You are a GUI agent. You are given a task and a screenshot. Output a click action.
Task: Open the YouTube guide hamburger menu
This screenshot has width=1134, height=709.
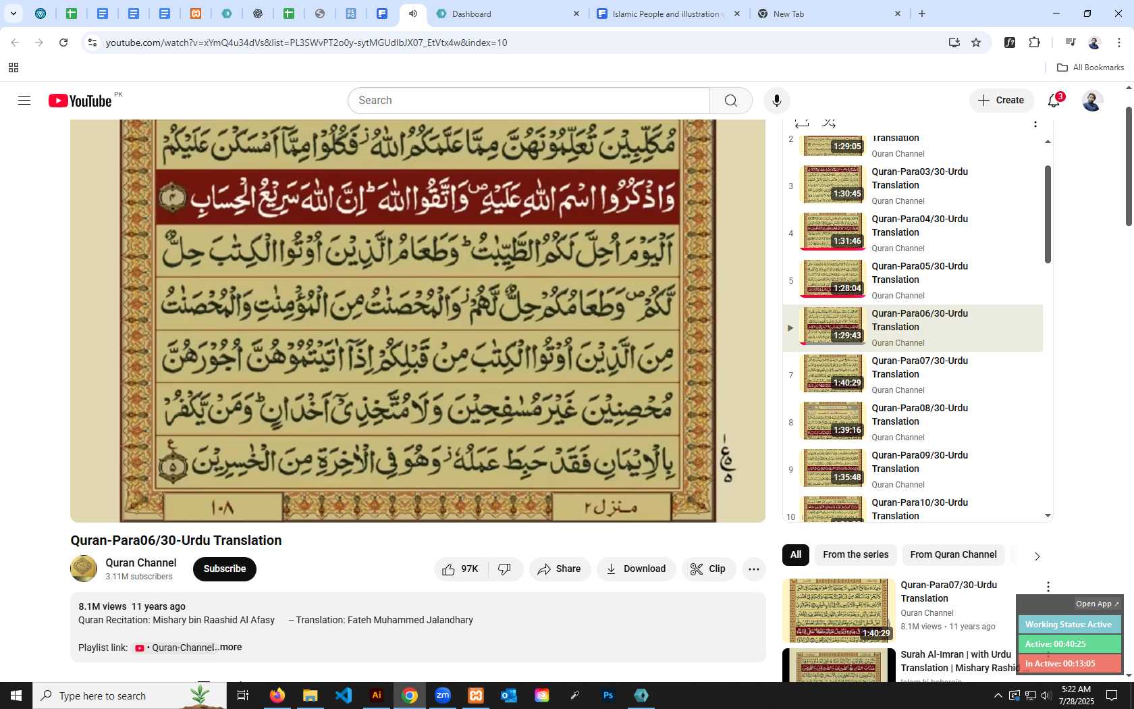tap(24, 101)
